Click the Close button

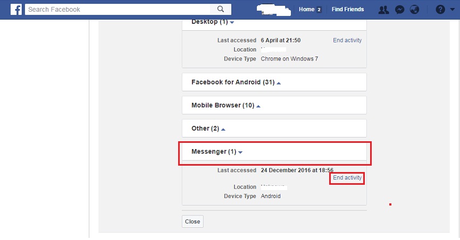click(193, 221)
